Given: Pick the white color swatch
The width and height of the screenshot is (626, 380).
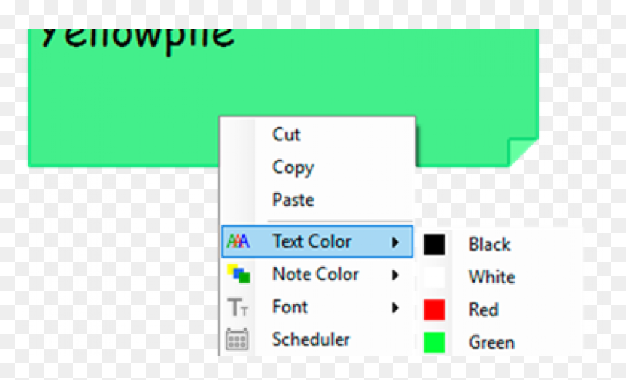Looking at the screenshot, I should pyautogui.click(x=435, y=277).
